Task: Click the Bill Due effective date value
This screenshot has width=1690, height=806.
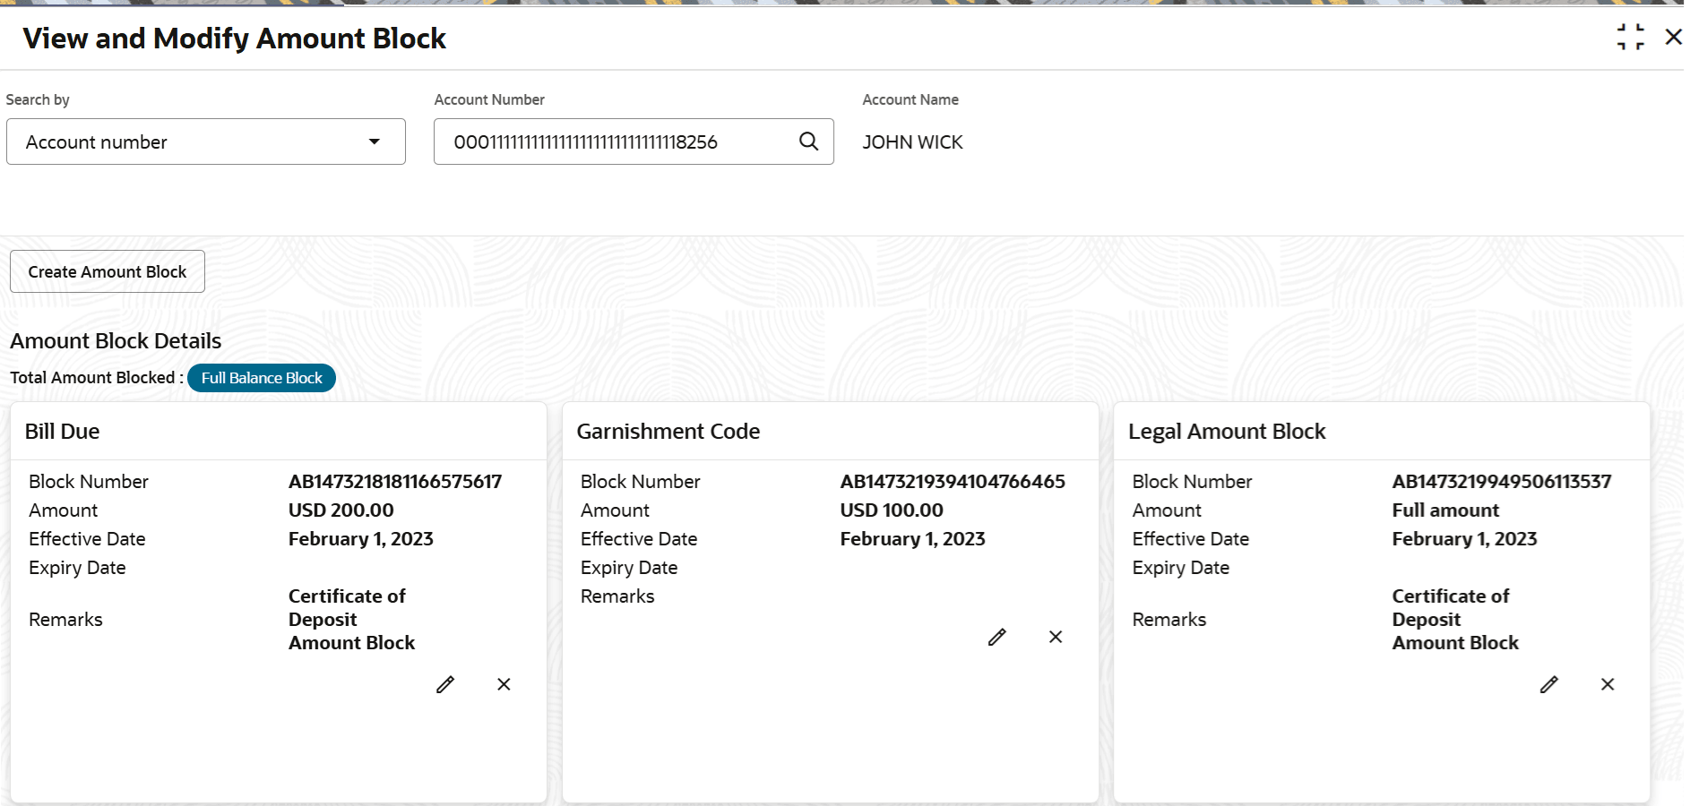Action: (361, 539)
